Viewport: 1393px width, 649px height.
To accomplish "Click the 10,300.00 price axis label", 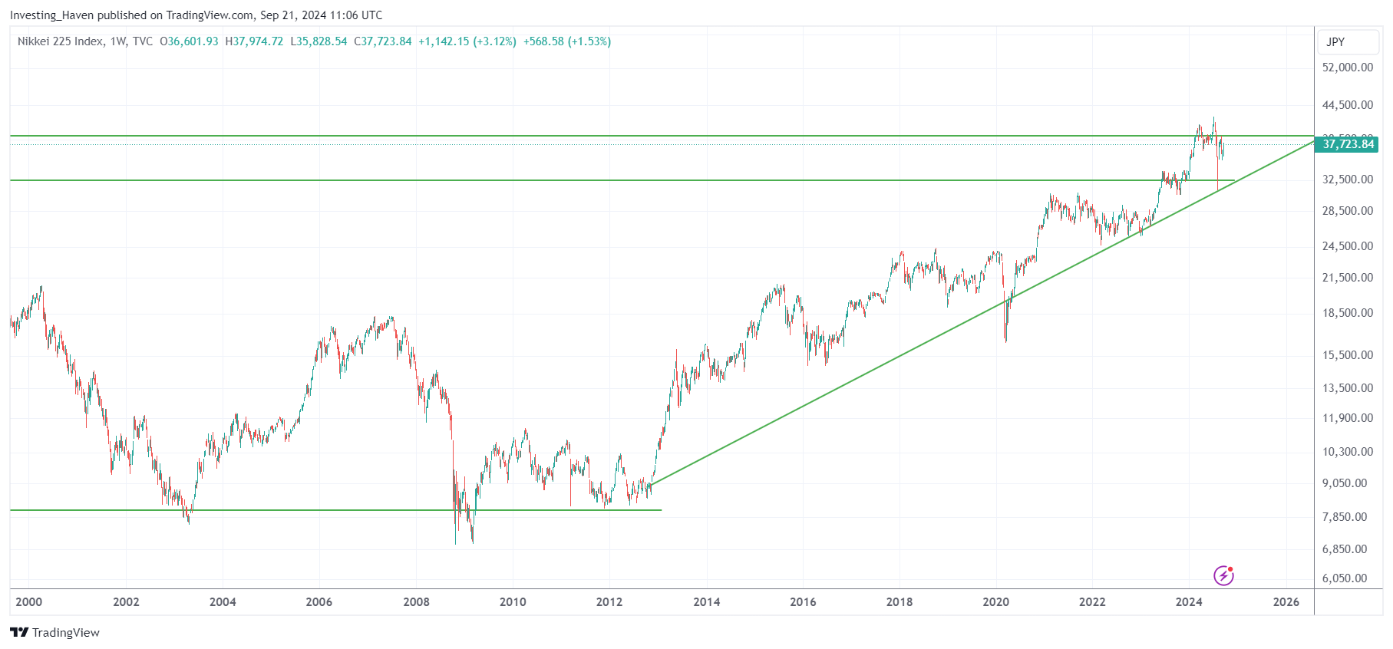I will coord(1347,452).
